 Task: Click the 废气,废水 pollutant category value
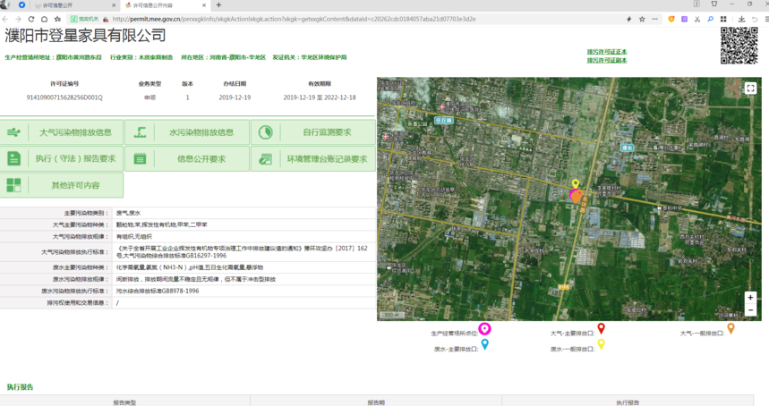(128, 213)
